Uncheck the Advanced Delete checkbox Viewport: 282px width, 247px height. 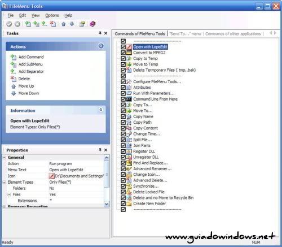click(x=123, y=180)
